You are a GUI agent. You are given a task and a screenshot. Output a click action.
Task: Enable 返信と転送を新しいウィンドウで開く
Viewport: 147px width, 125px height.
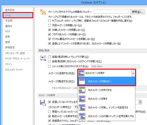pyautogui.click(x=49, y=57)
